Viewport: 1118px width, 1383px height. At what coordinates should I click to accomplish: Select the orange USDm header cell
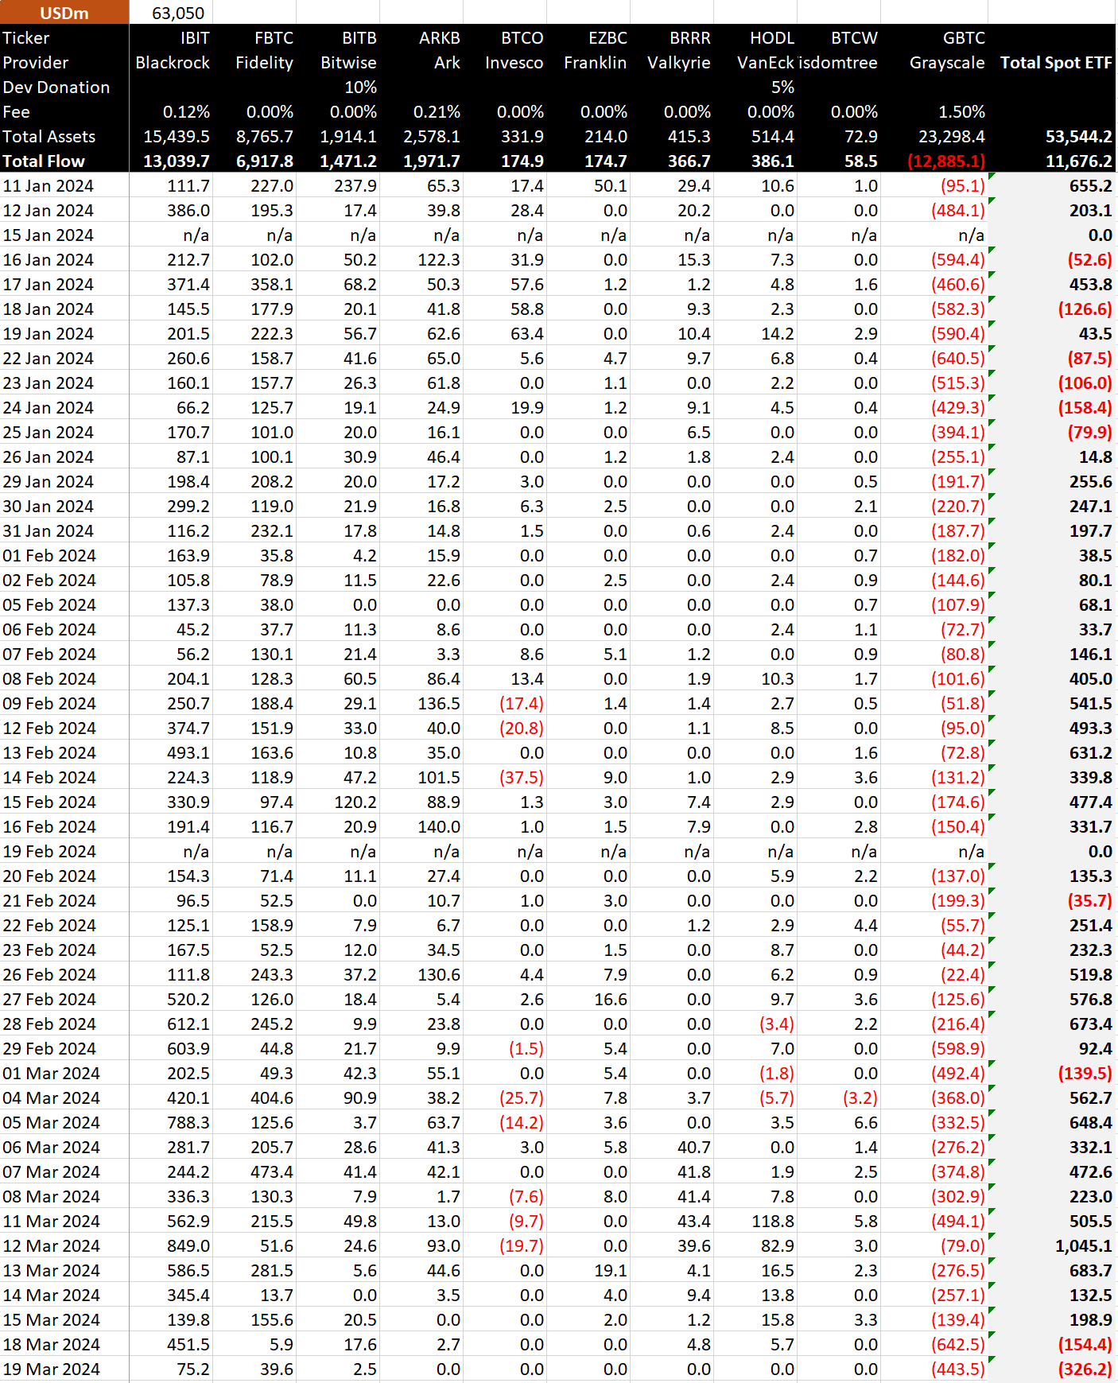[64, 13]
